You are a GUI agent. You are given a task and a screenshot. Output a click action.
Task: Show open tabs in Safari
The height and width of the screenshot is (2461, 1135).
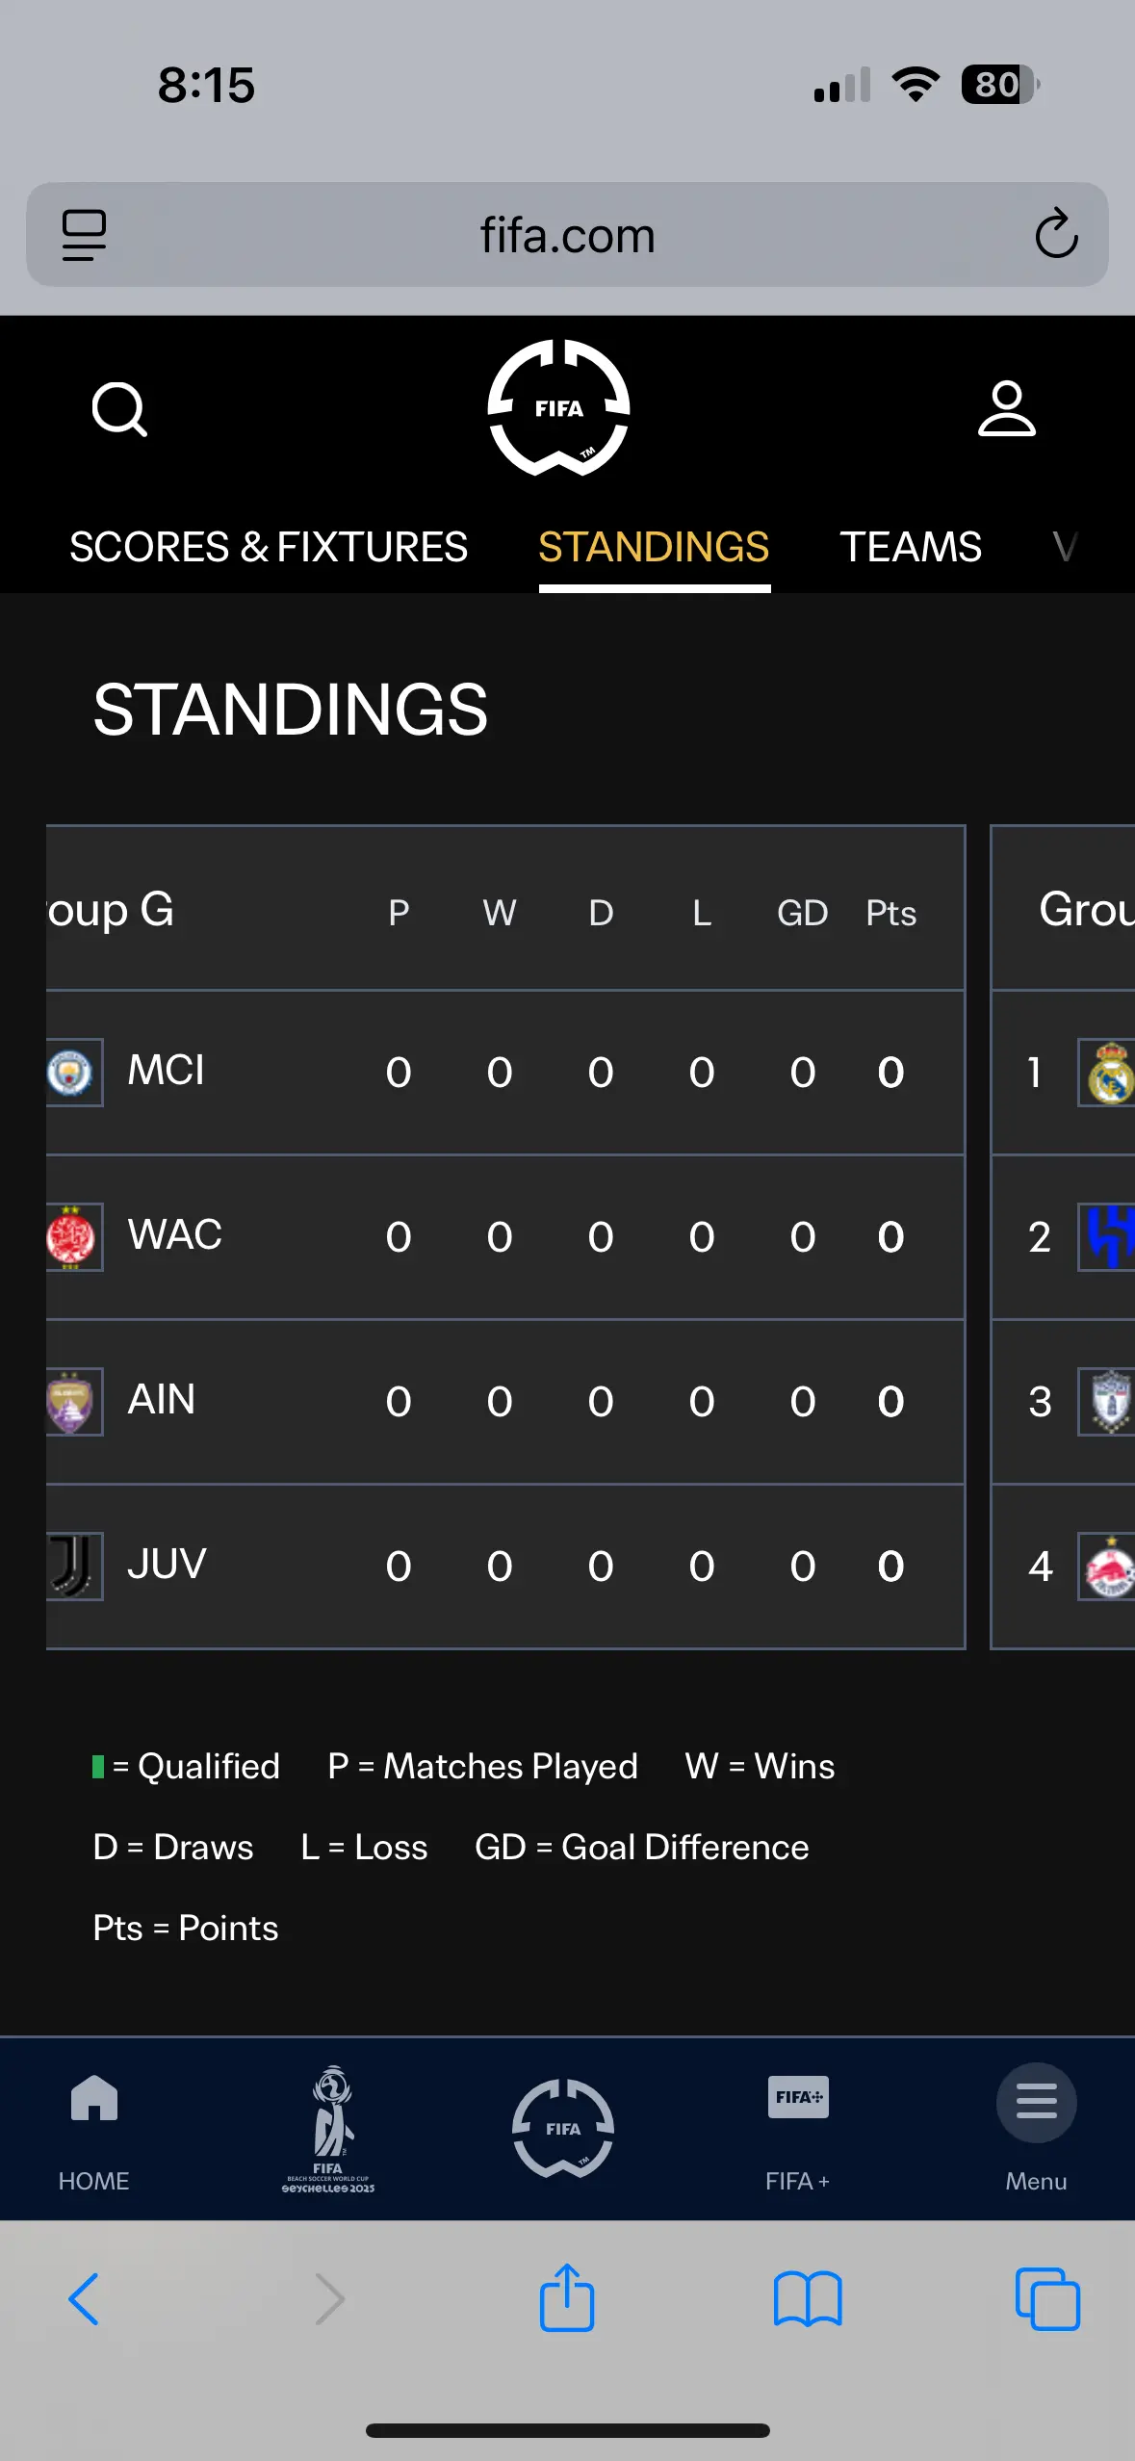pos(1047,2299)
